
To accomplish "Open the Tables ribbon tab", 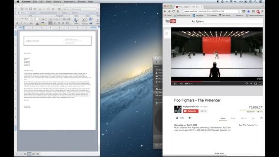I will (x=65, y=13).
